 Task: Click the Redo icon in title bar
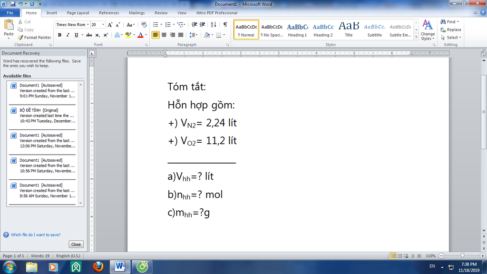[x=32, y=4]
